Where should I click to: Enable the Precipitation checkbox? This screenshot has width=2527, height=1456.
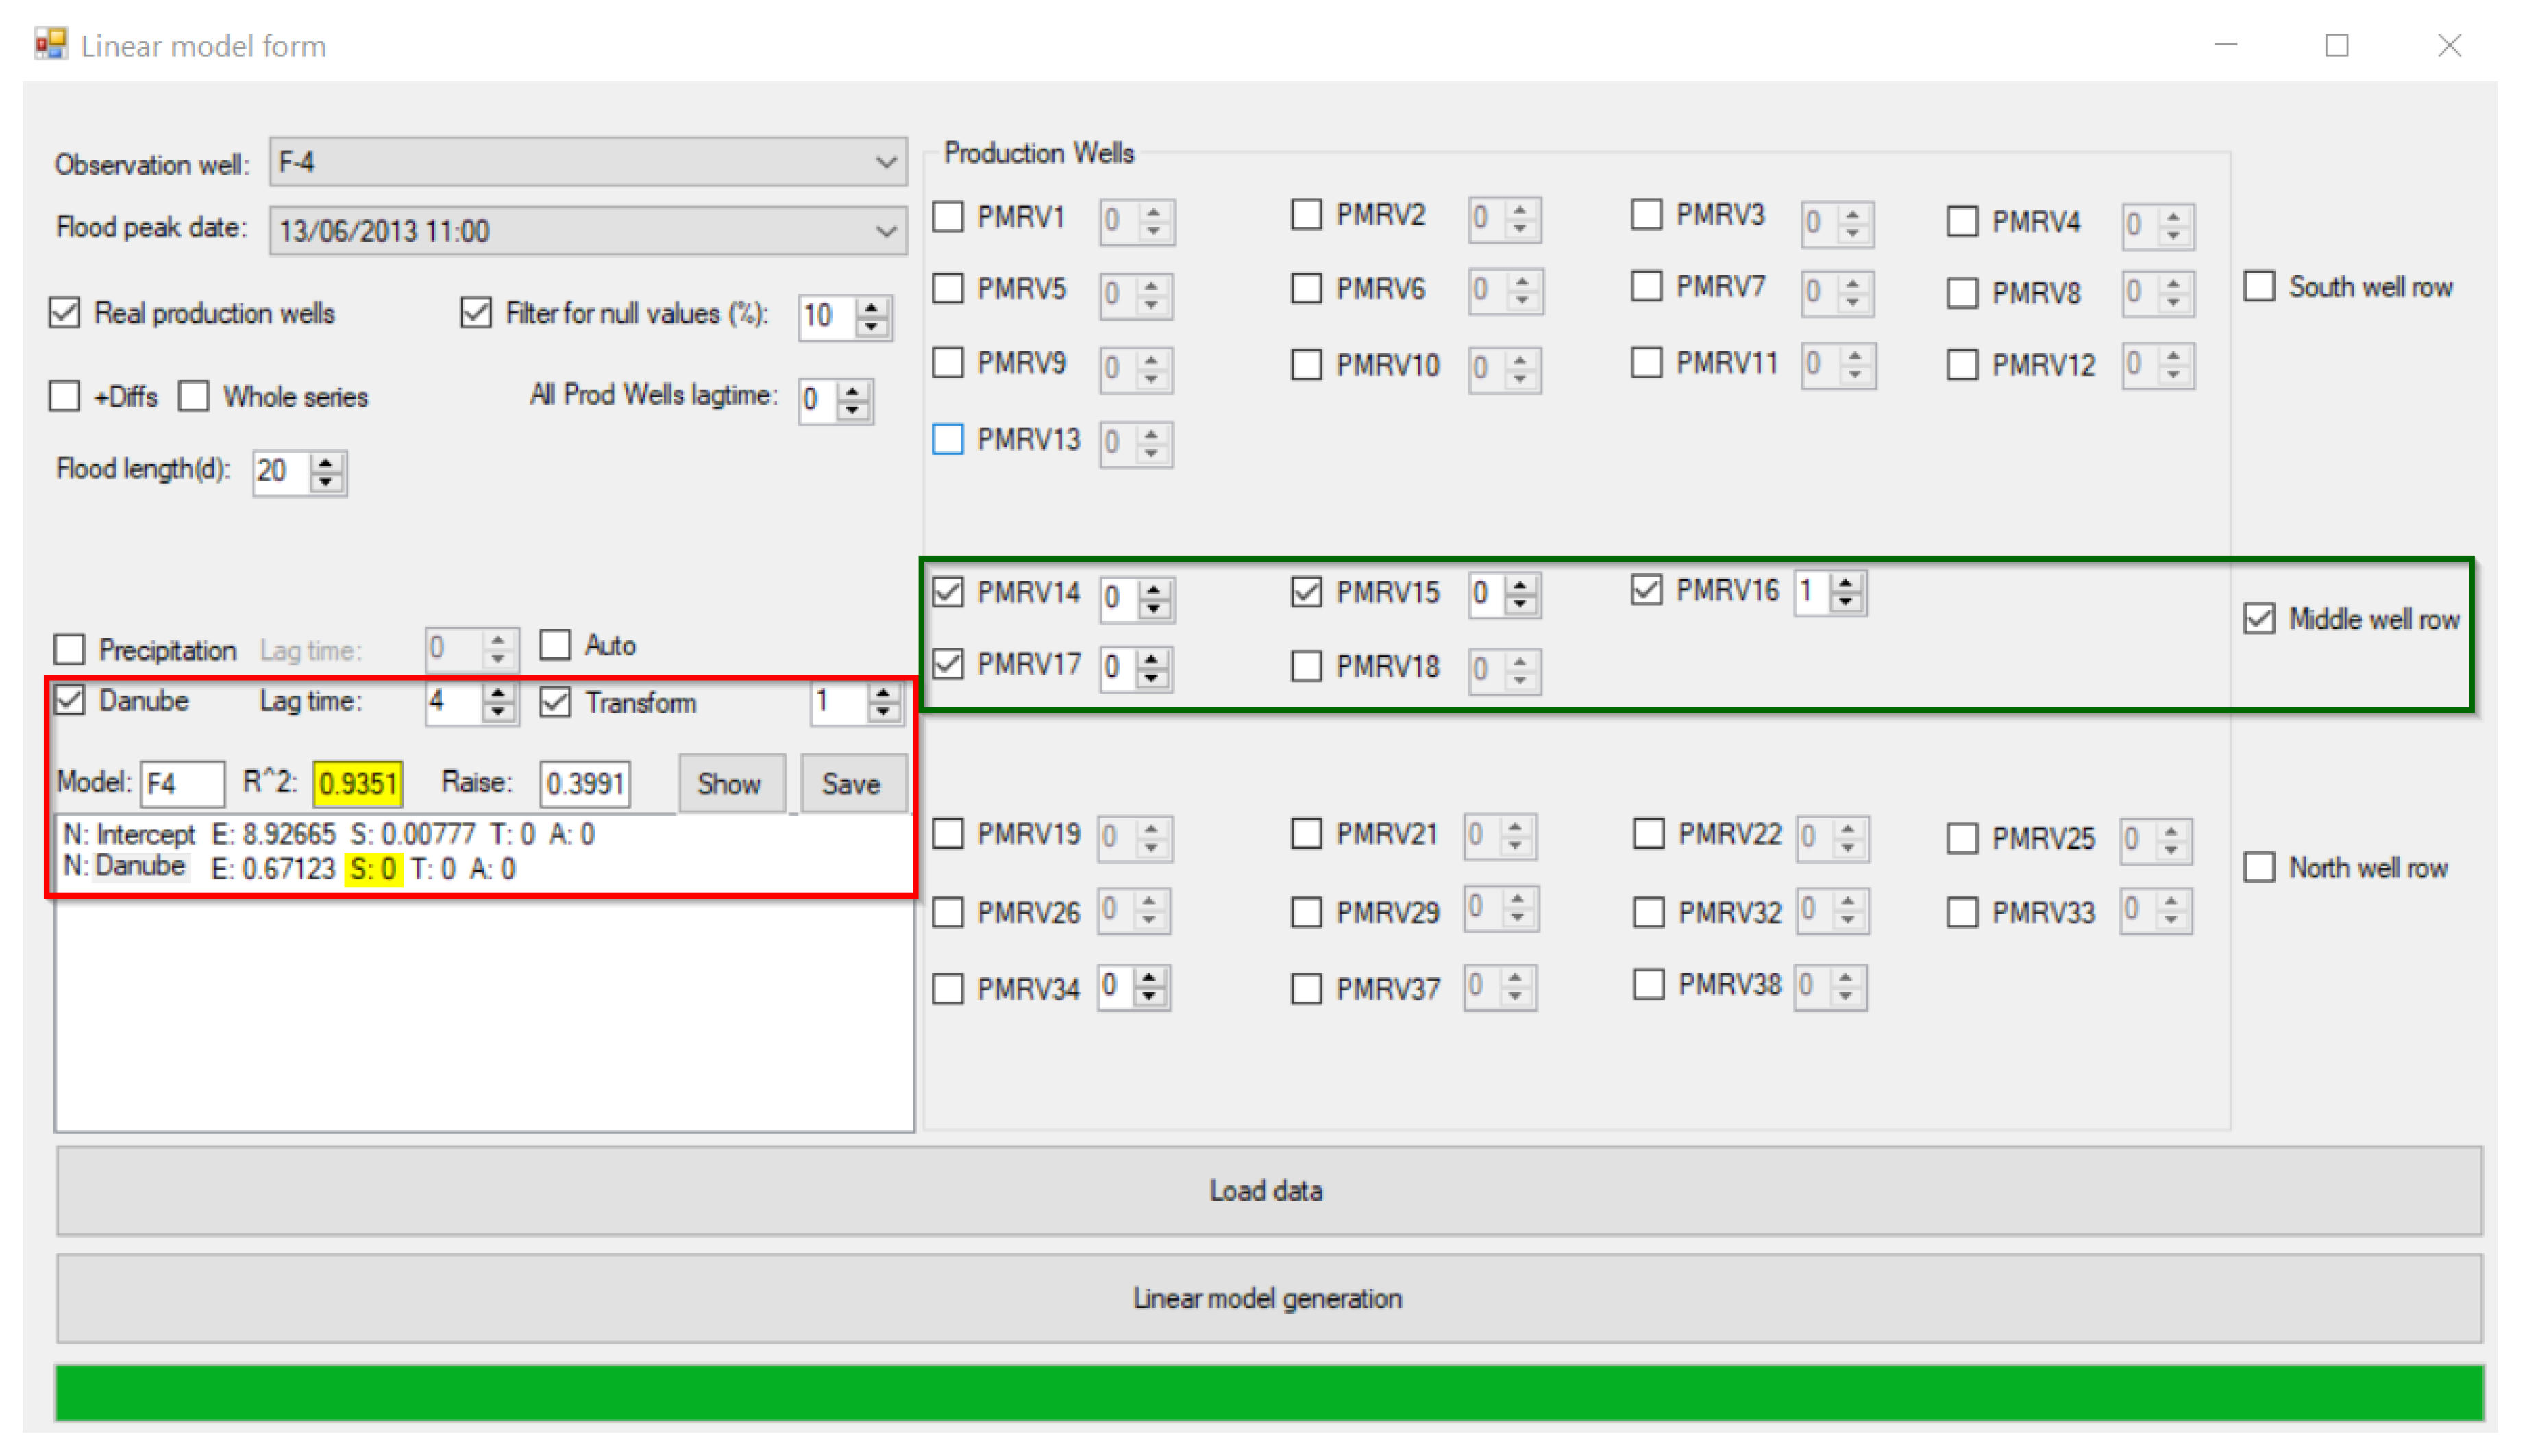[69, 649]
